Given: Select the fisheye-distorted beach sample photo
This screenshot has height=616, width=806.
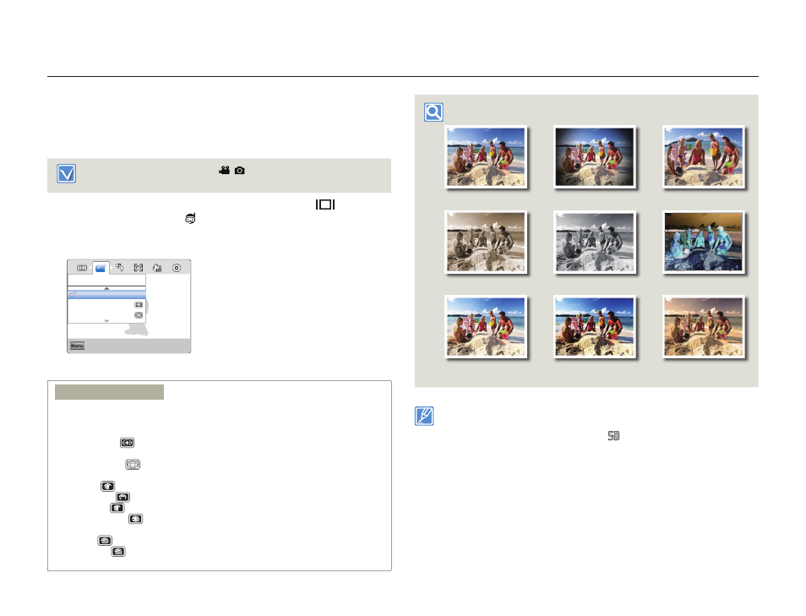Looking at the screenshot, I should coord(704,157).
